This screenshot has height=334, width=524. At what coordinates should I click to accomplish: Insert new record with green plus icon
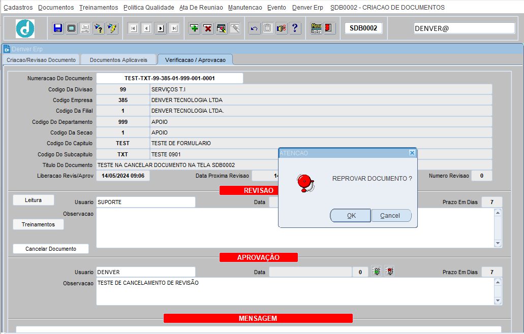[194, 28]
